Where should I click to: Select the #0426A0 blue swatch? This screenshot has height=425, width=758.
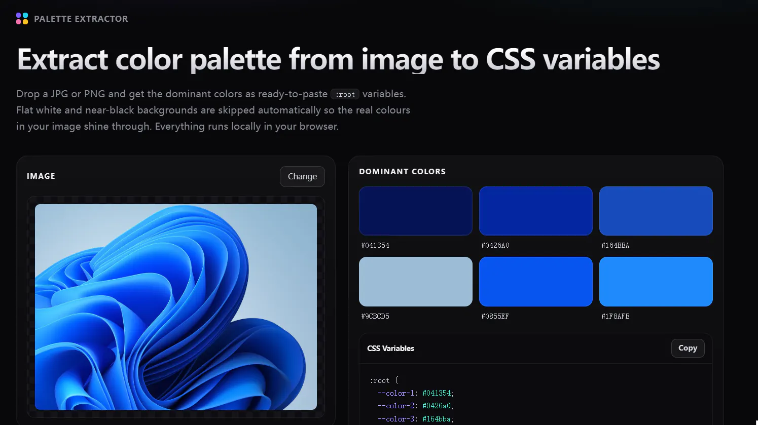(x=536, y=211)
